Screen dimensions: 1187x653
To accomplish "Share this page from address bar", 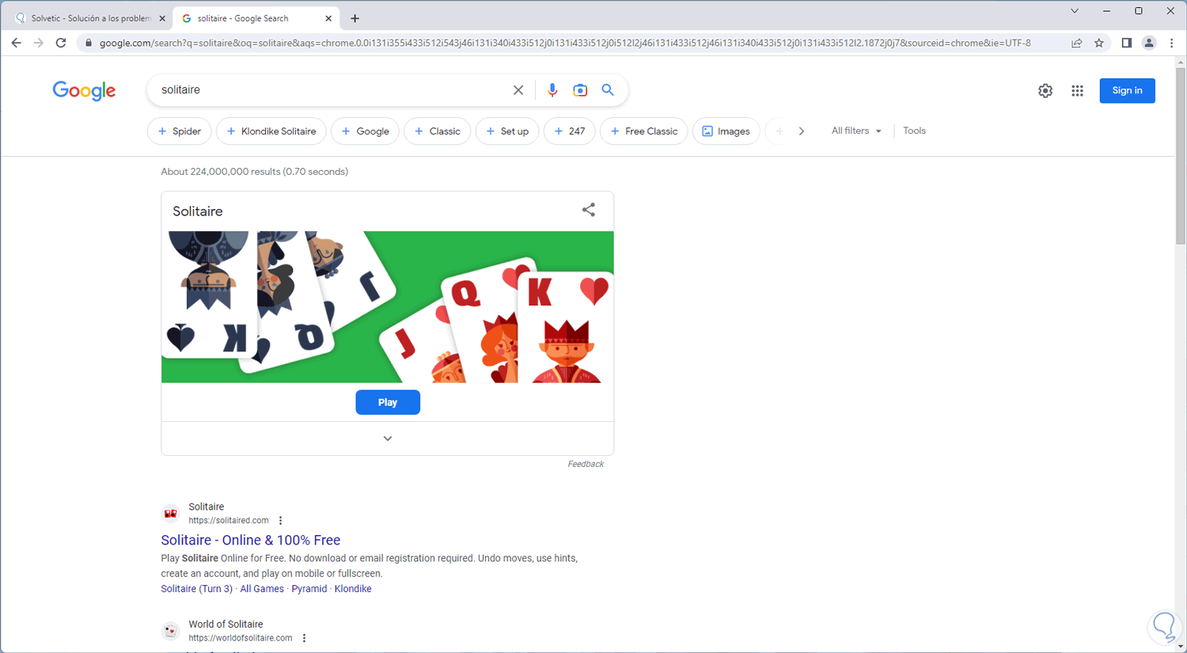I will 1077,43.
